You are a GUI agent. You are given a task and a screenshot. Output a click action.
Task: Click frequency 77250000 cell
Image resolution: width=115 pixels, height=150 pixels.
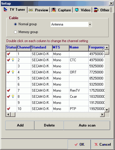[x=96, y=72]
